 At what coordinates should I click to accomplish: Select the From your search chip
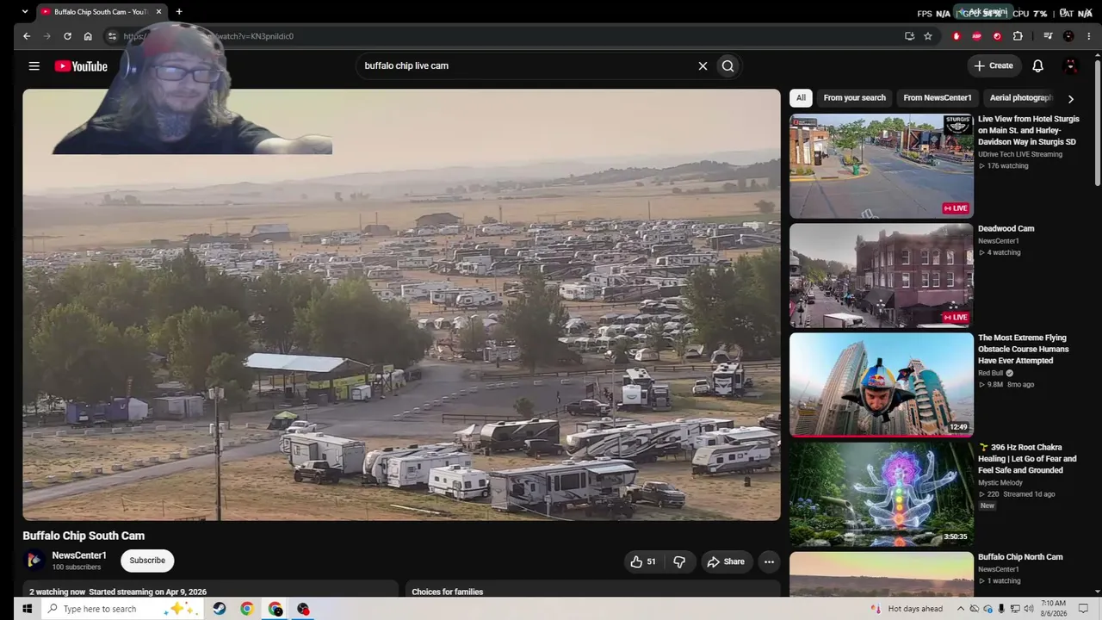854,97
